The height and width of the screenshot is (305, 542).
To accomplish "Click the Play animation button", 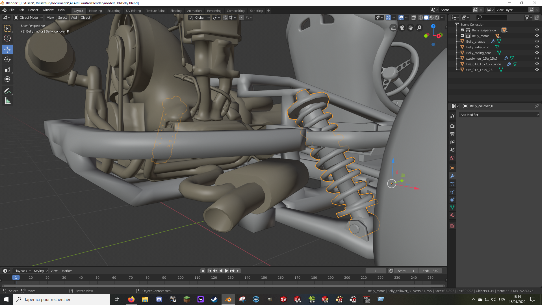I will [x=226, y=271].
